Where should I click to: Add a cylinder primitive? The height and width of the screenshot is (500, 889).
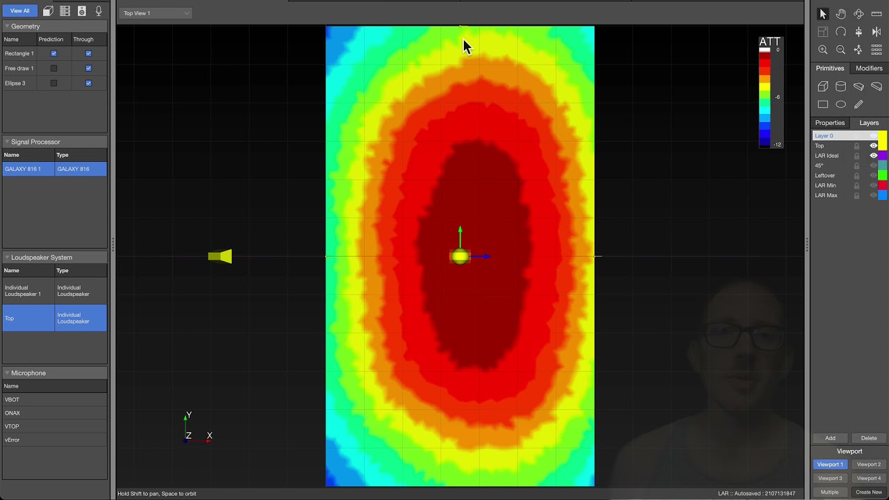tap(841, 87)
